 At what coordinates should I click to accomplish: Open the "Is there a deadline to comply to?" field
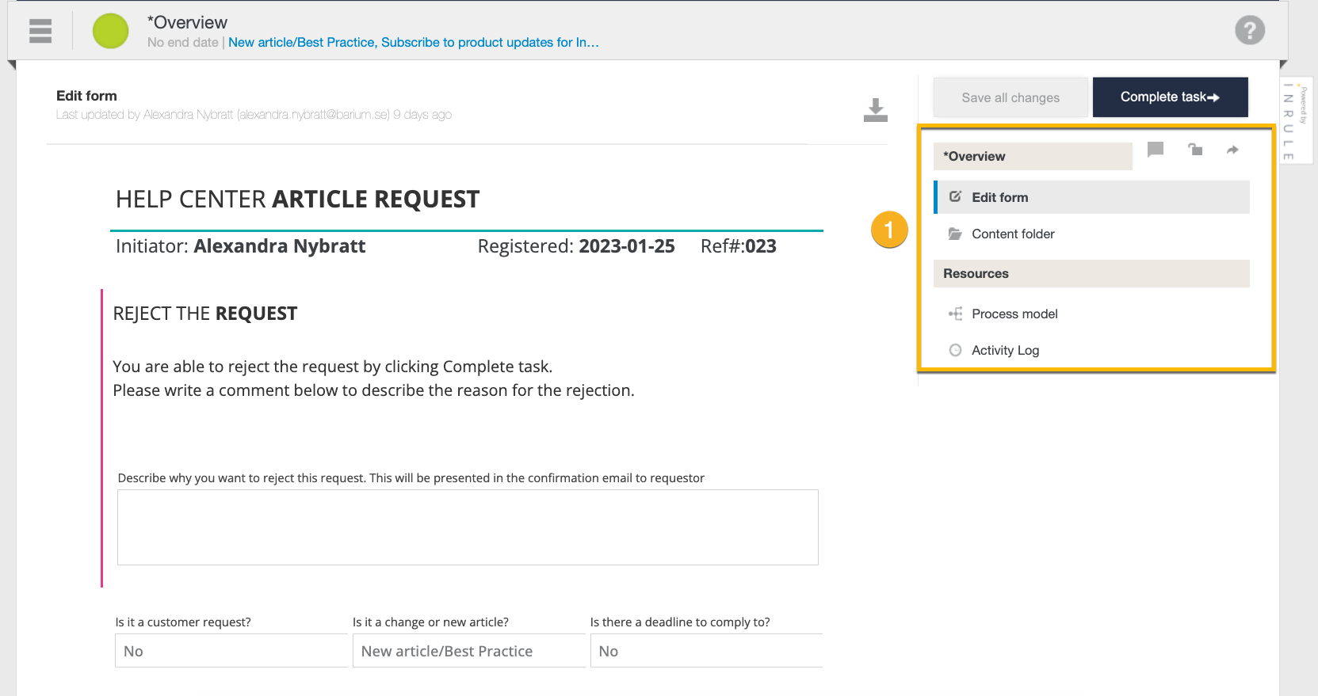point(705,651)
